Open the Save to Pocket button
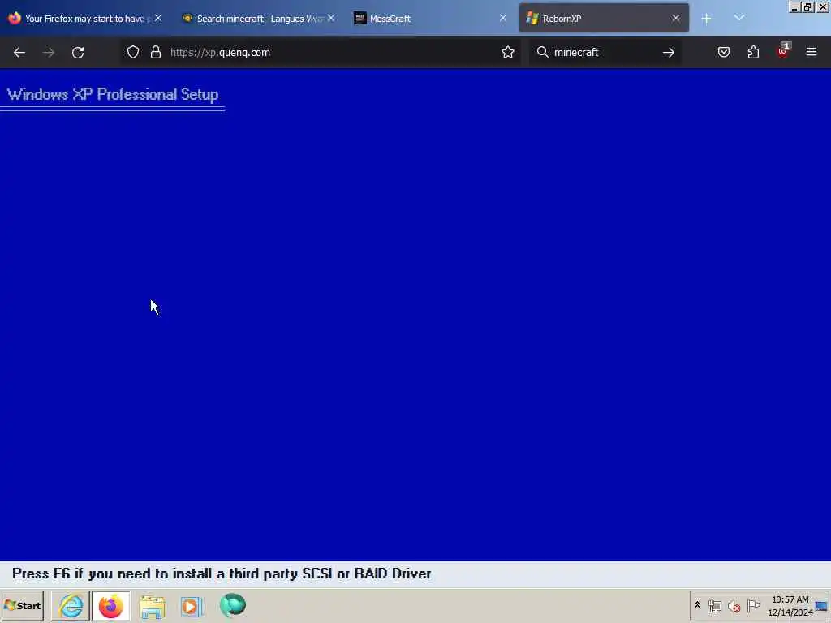The height and width of the screenshot is (623, 831). tap(724, 52)
